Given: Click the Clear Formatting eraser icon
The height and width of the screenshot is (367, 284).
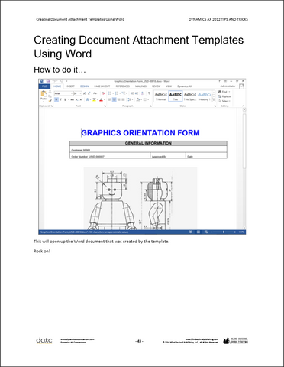Looking at the screenshot, I should (x=104, y=93).
